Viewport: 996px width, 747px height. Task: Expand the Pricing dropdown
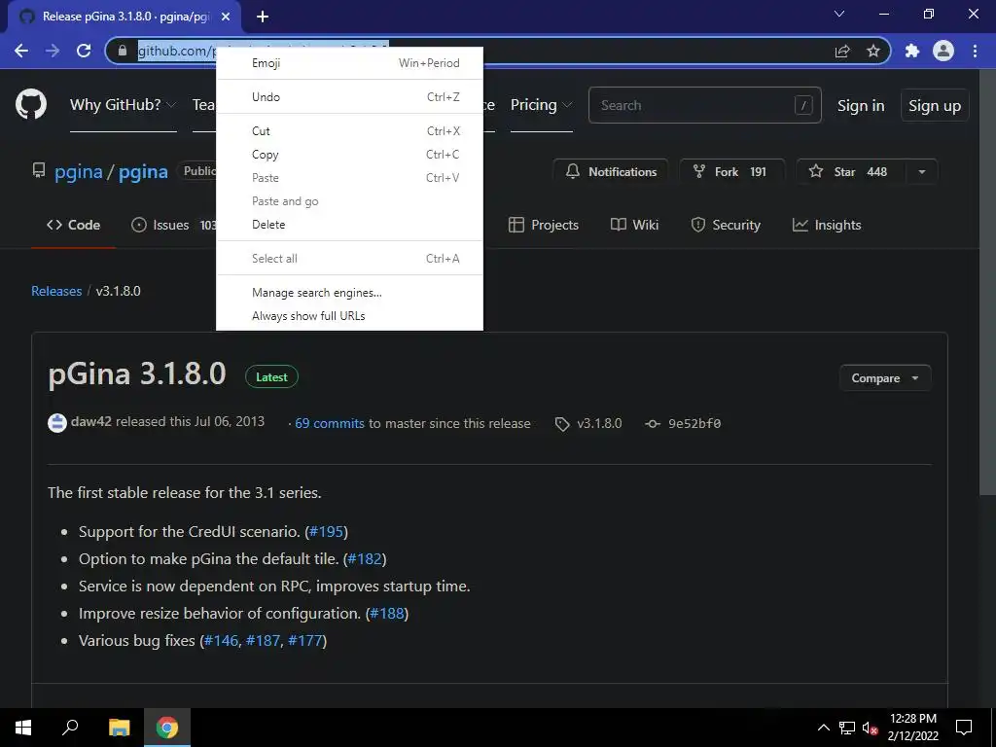coord(541,105)
